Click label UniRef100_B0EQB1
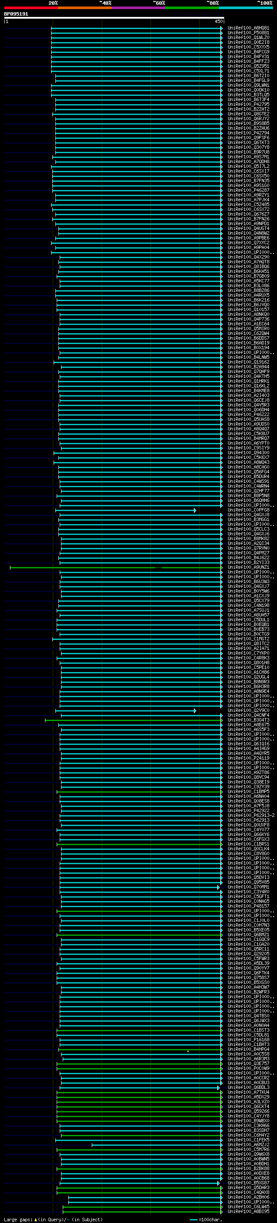 pos(248,625)
